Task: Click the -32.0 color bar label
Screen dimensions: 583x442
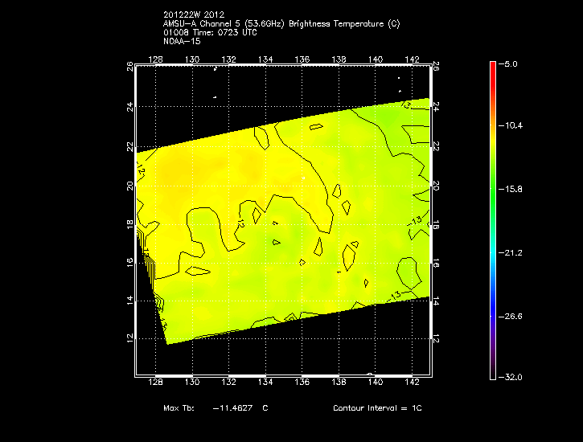Action: point(512,377)
